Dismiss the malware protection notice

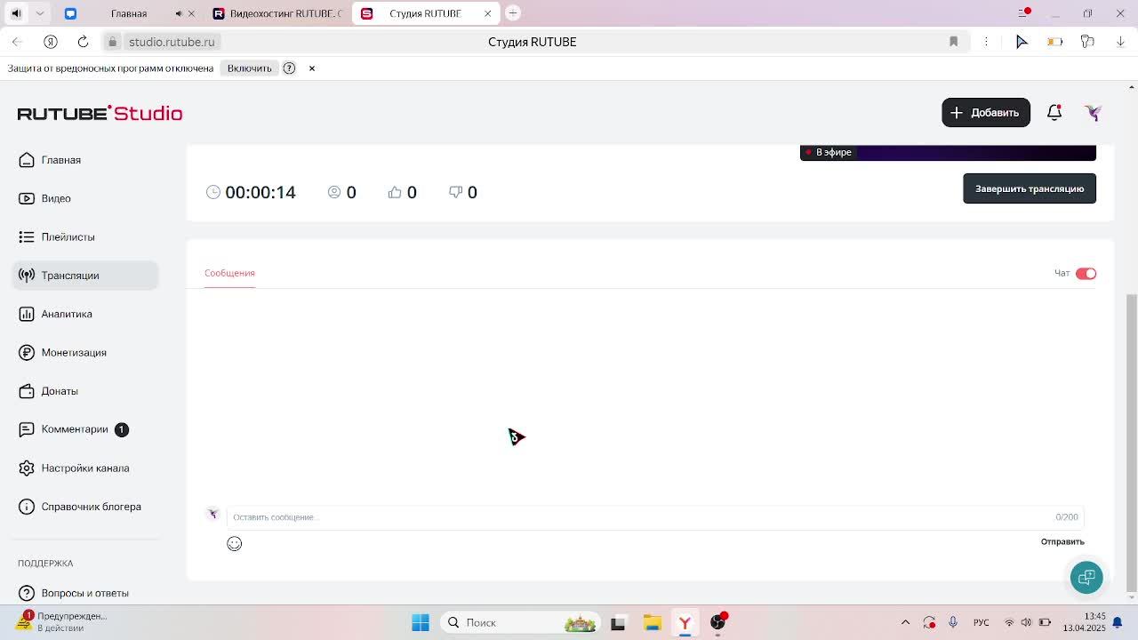click(x=312, y=68)
